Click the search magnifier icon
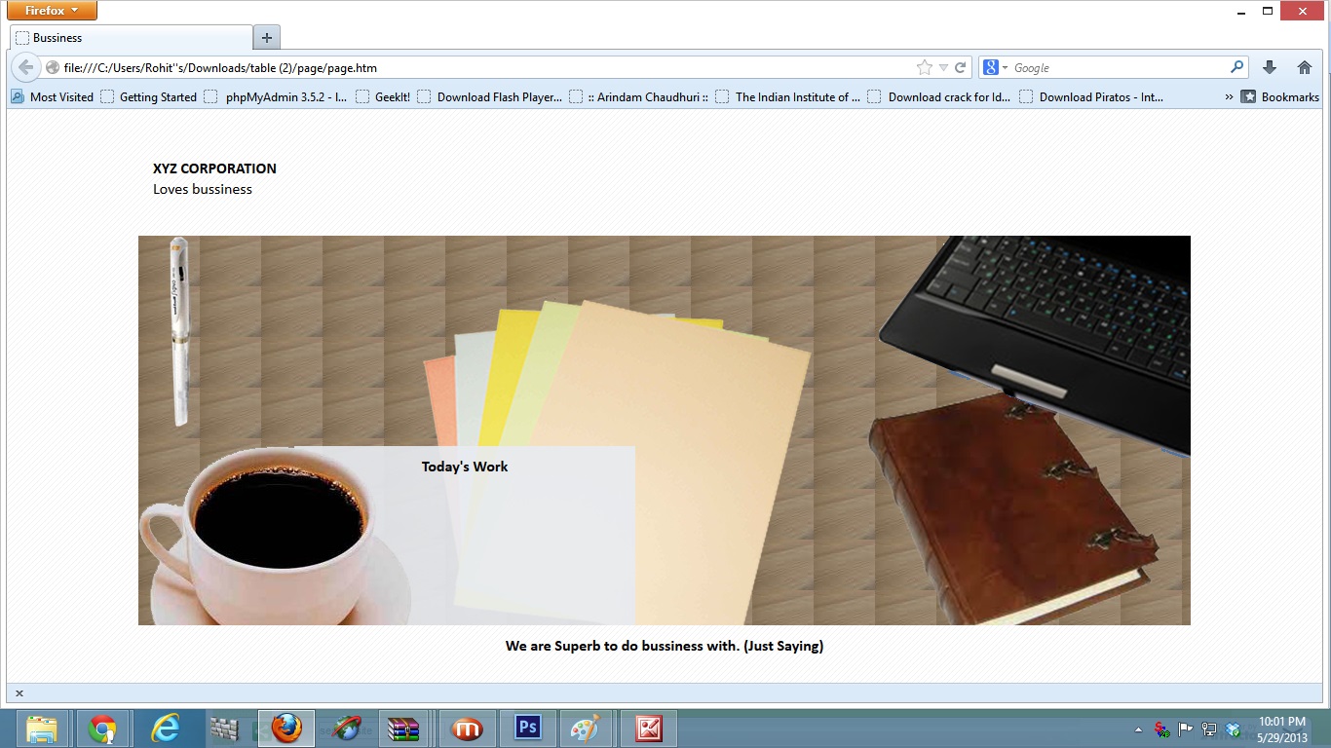 click(x=1236, y=67)
